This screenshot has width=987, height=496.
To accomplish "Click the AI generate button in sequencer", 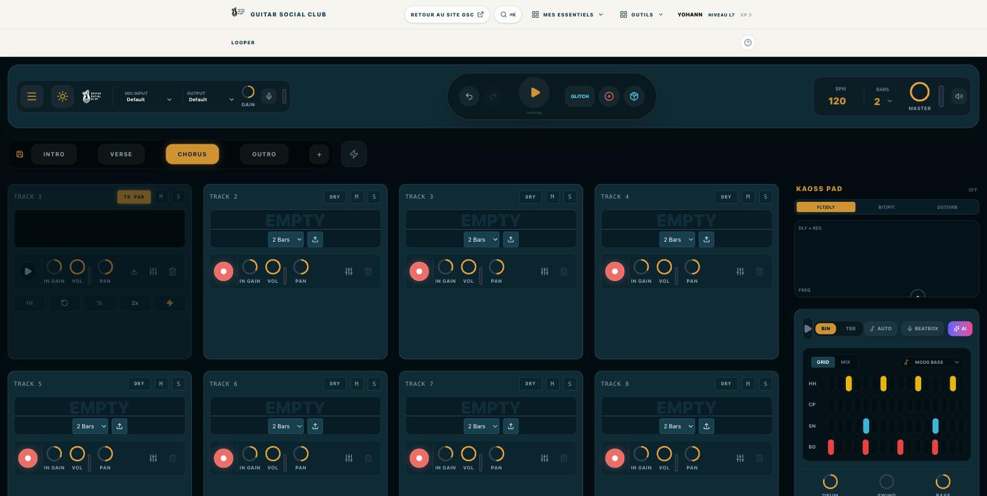I will 960,328.
